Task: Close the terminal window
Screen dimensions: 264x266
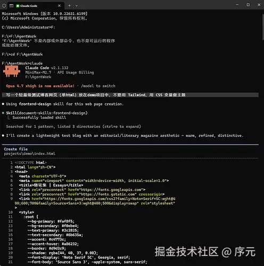Action: [x=259, y=5]
